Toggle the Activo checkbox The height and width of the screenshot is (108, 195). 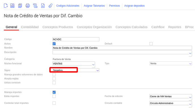pos(54,44)
